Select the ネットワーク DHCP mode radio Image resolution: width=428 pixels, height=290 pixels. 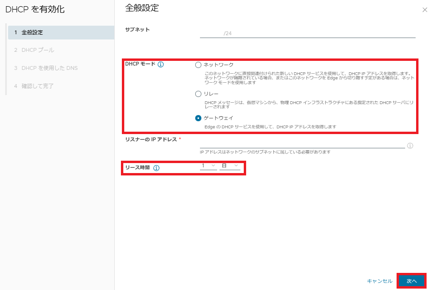[x=198, y=65]
